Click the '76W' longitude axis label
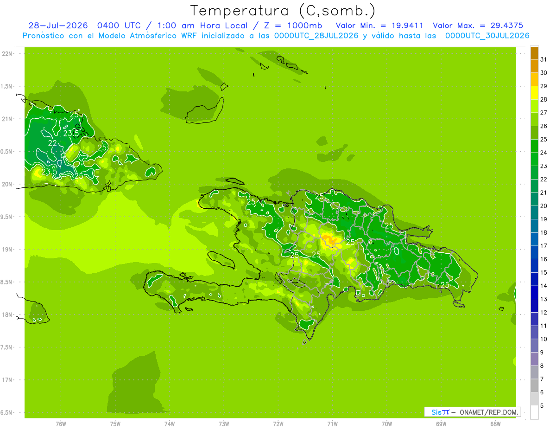Viewport: 556px width, 430px height. tap(61, 424)
